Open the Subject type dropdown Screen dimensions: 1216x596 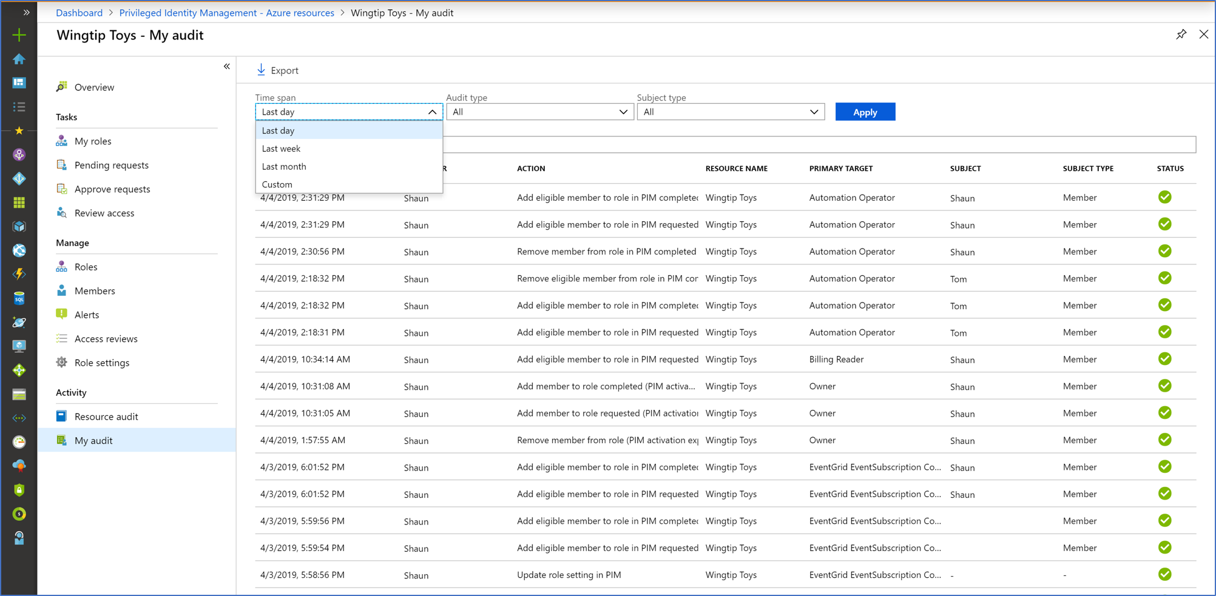point(730,112)
